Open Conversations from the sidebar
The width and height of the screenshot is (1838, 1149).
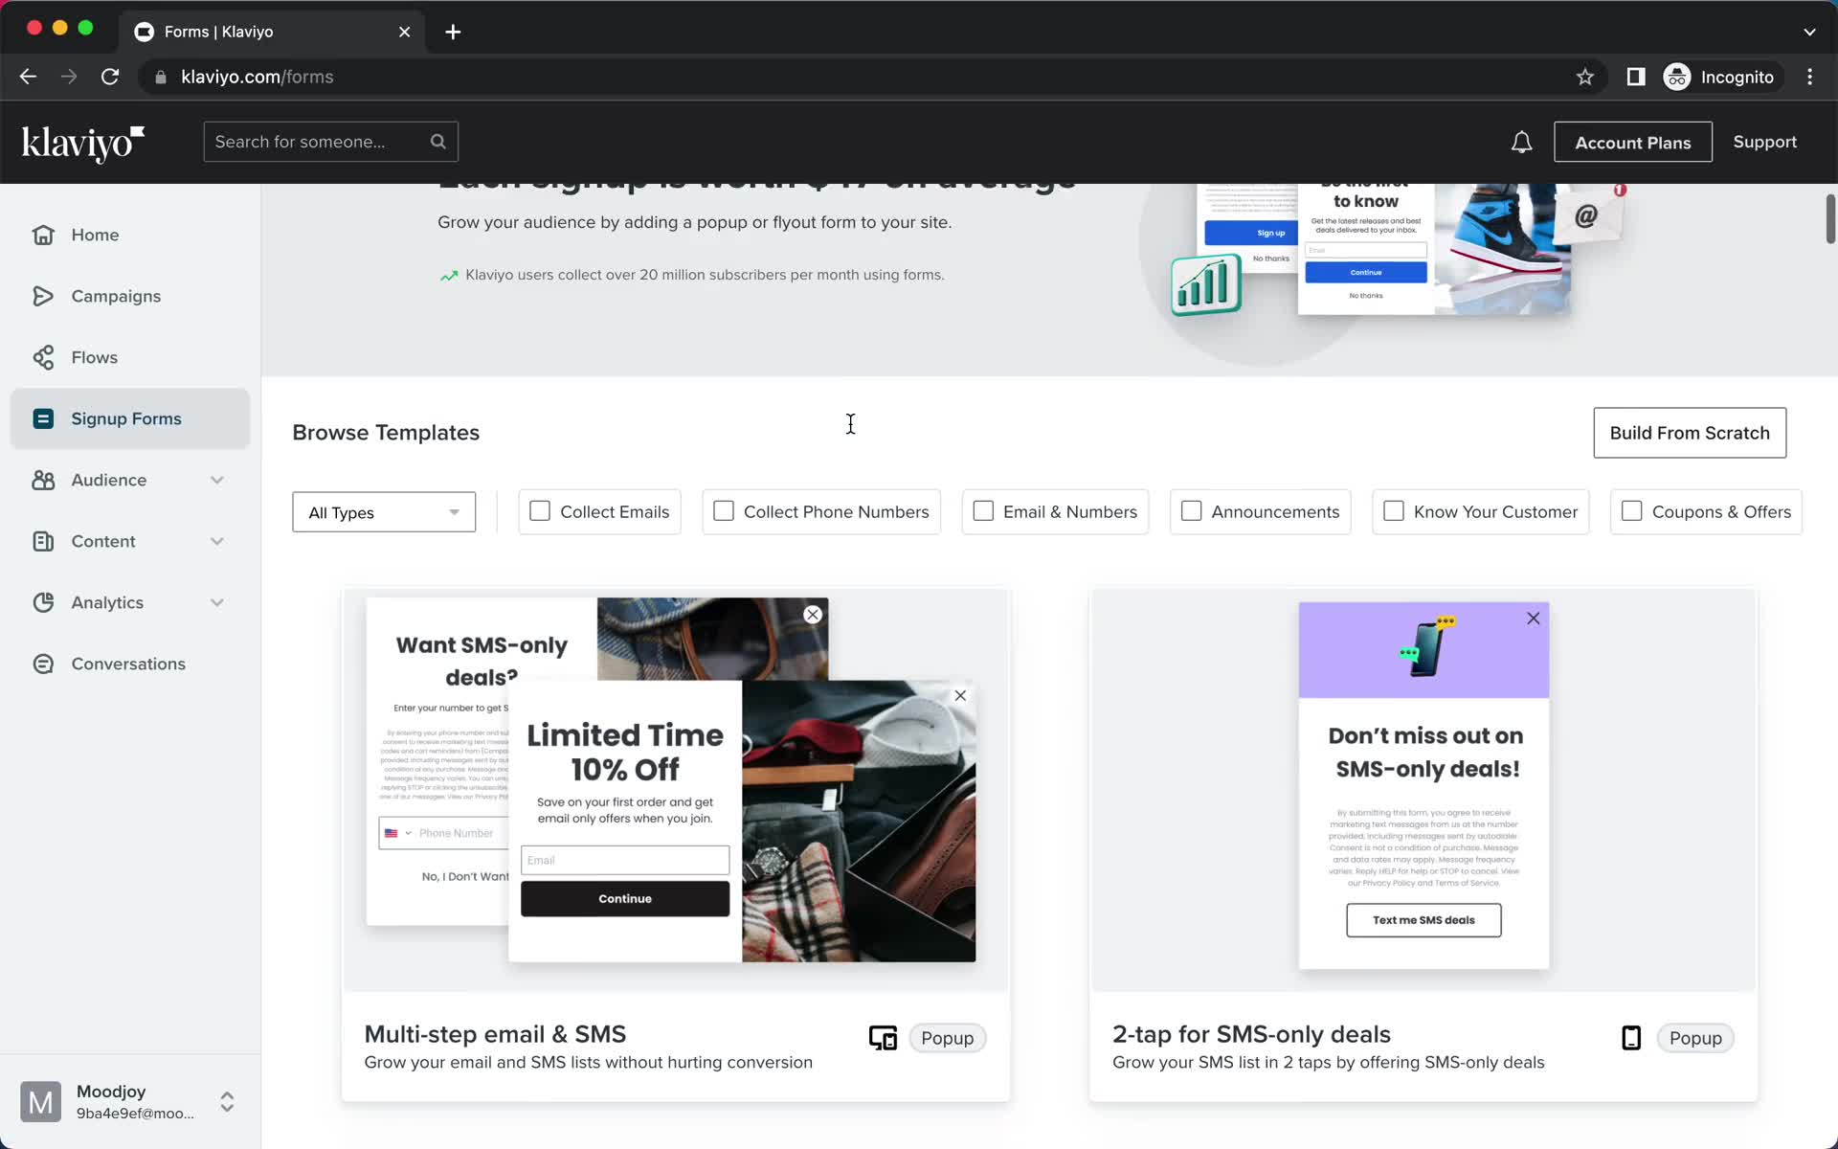[x=130, y=664]
